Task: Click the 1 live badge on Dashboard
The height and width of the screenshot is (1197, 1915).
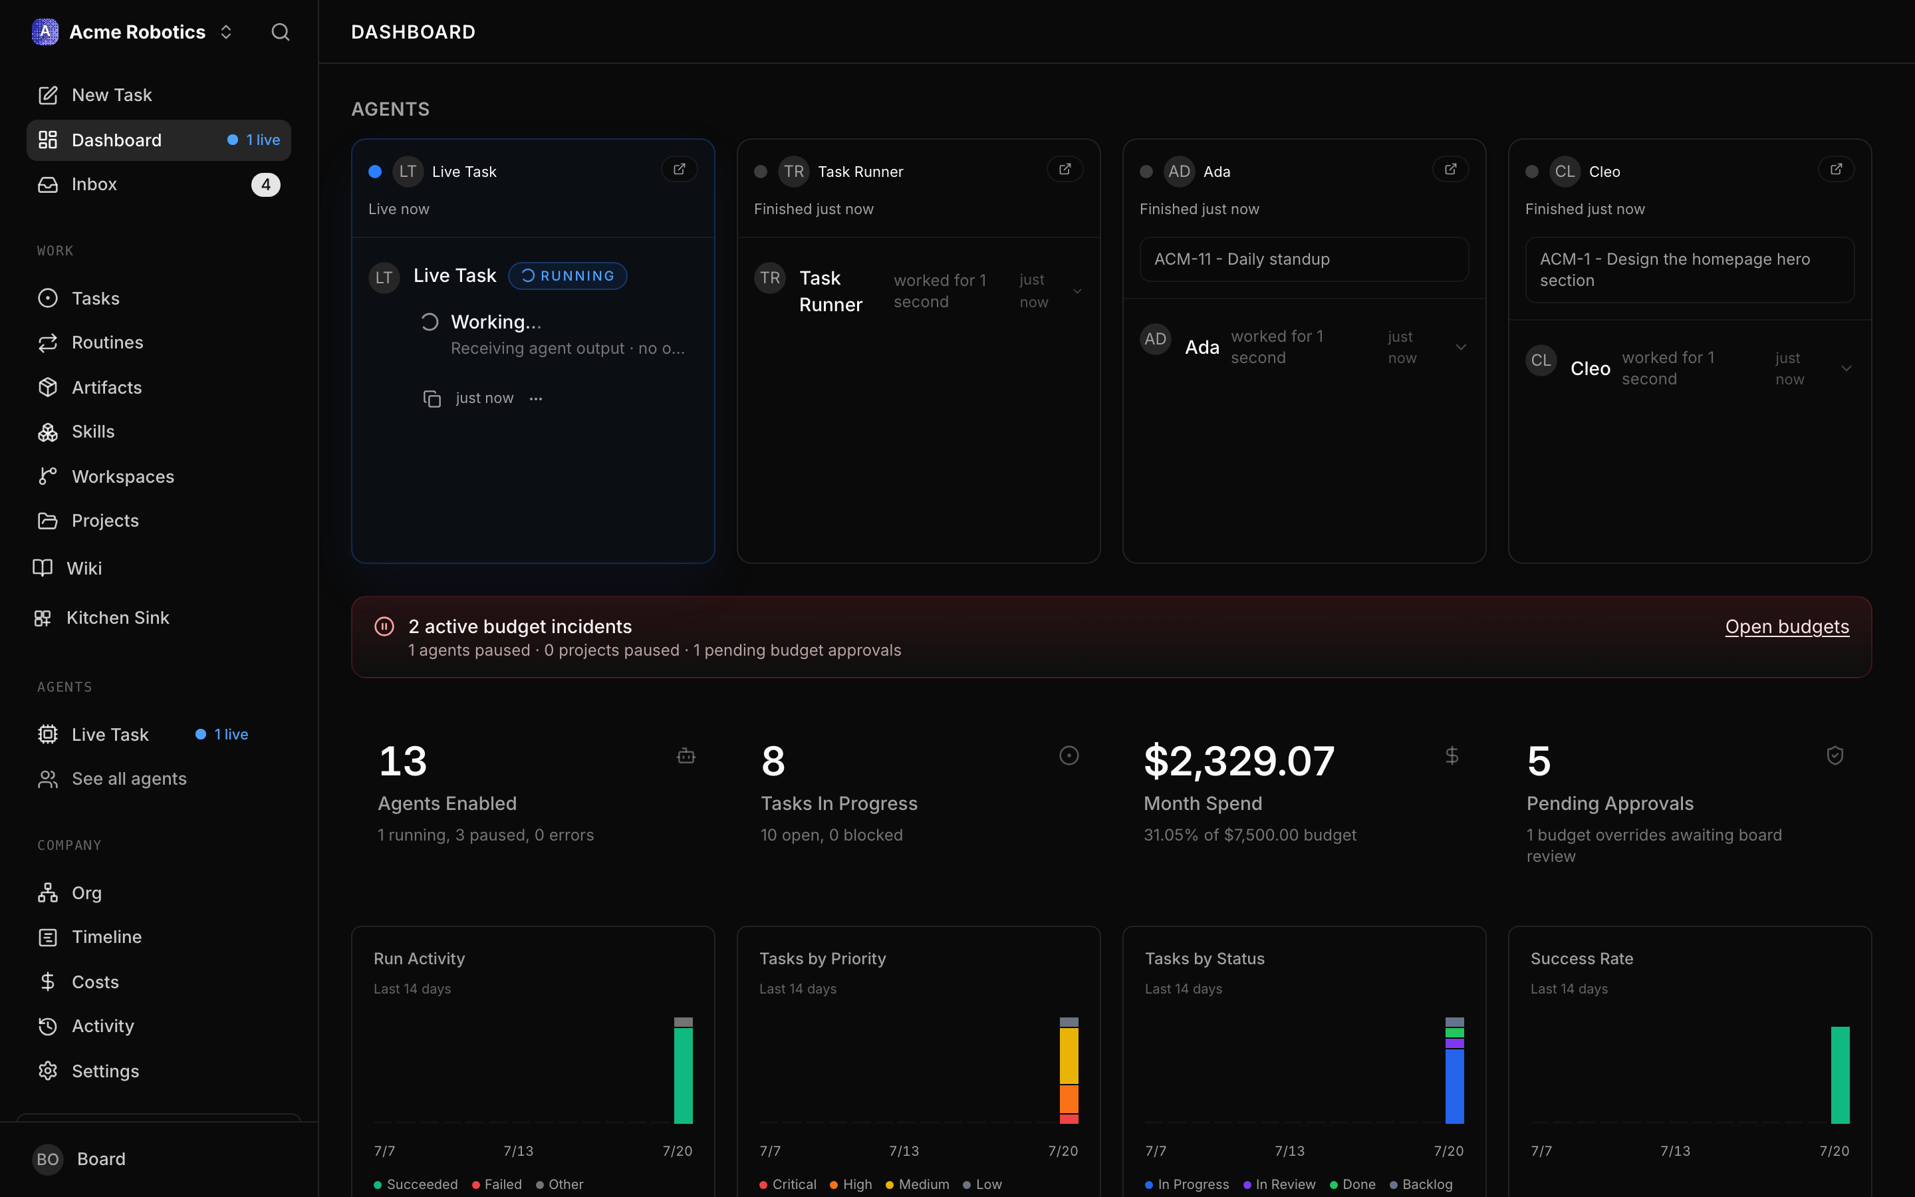Action: click(x=254, y=140)
